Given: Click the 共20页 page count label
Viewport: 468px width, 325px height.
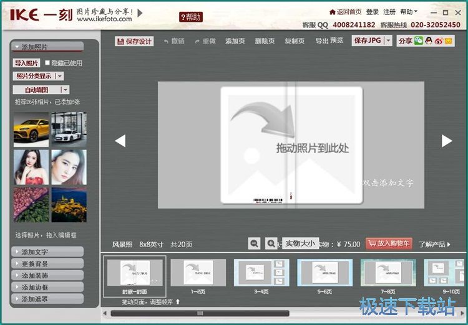Looking at the screenshot, I should 182,244.
